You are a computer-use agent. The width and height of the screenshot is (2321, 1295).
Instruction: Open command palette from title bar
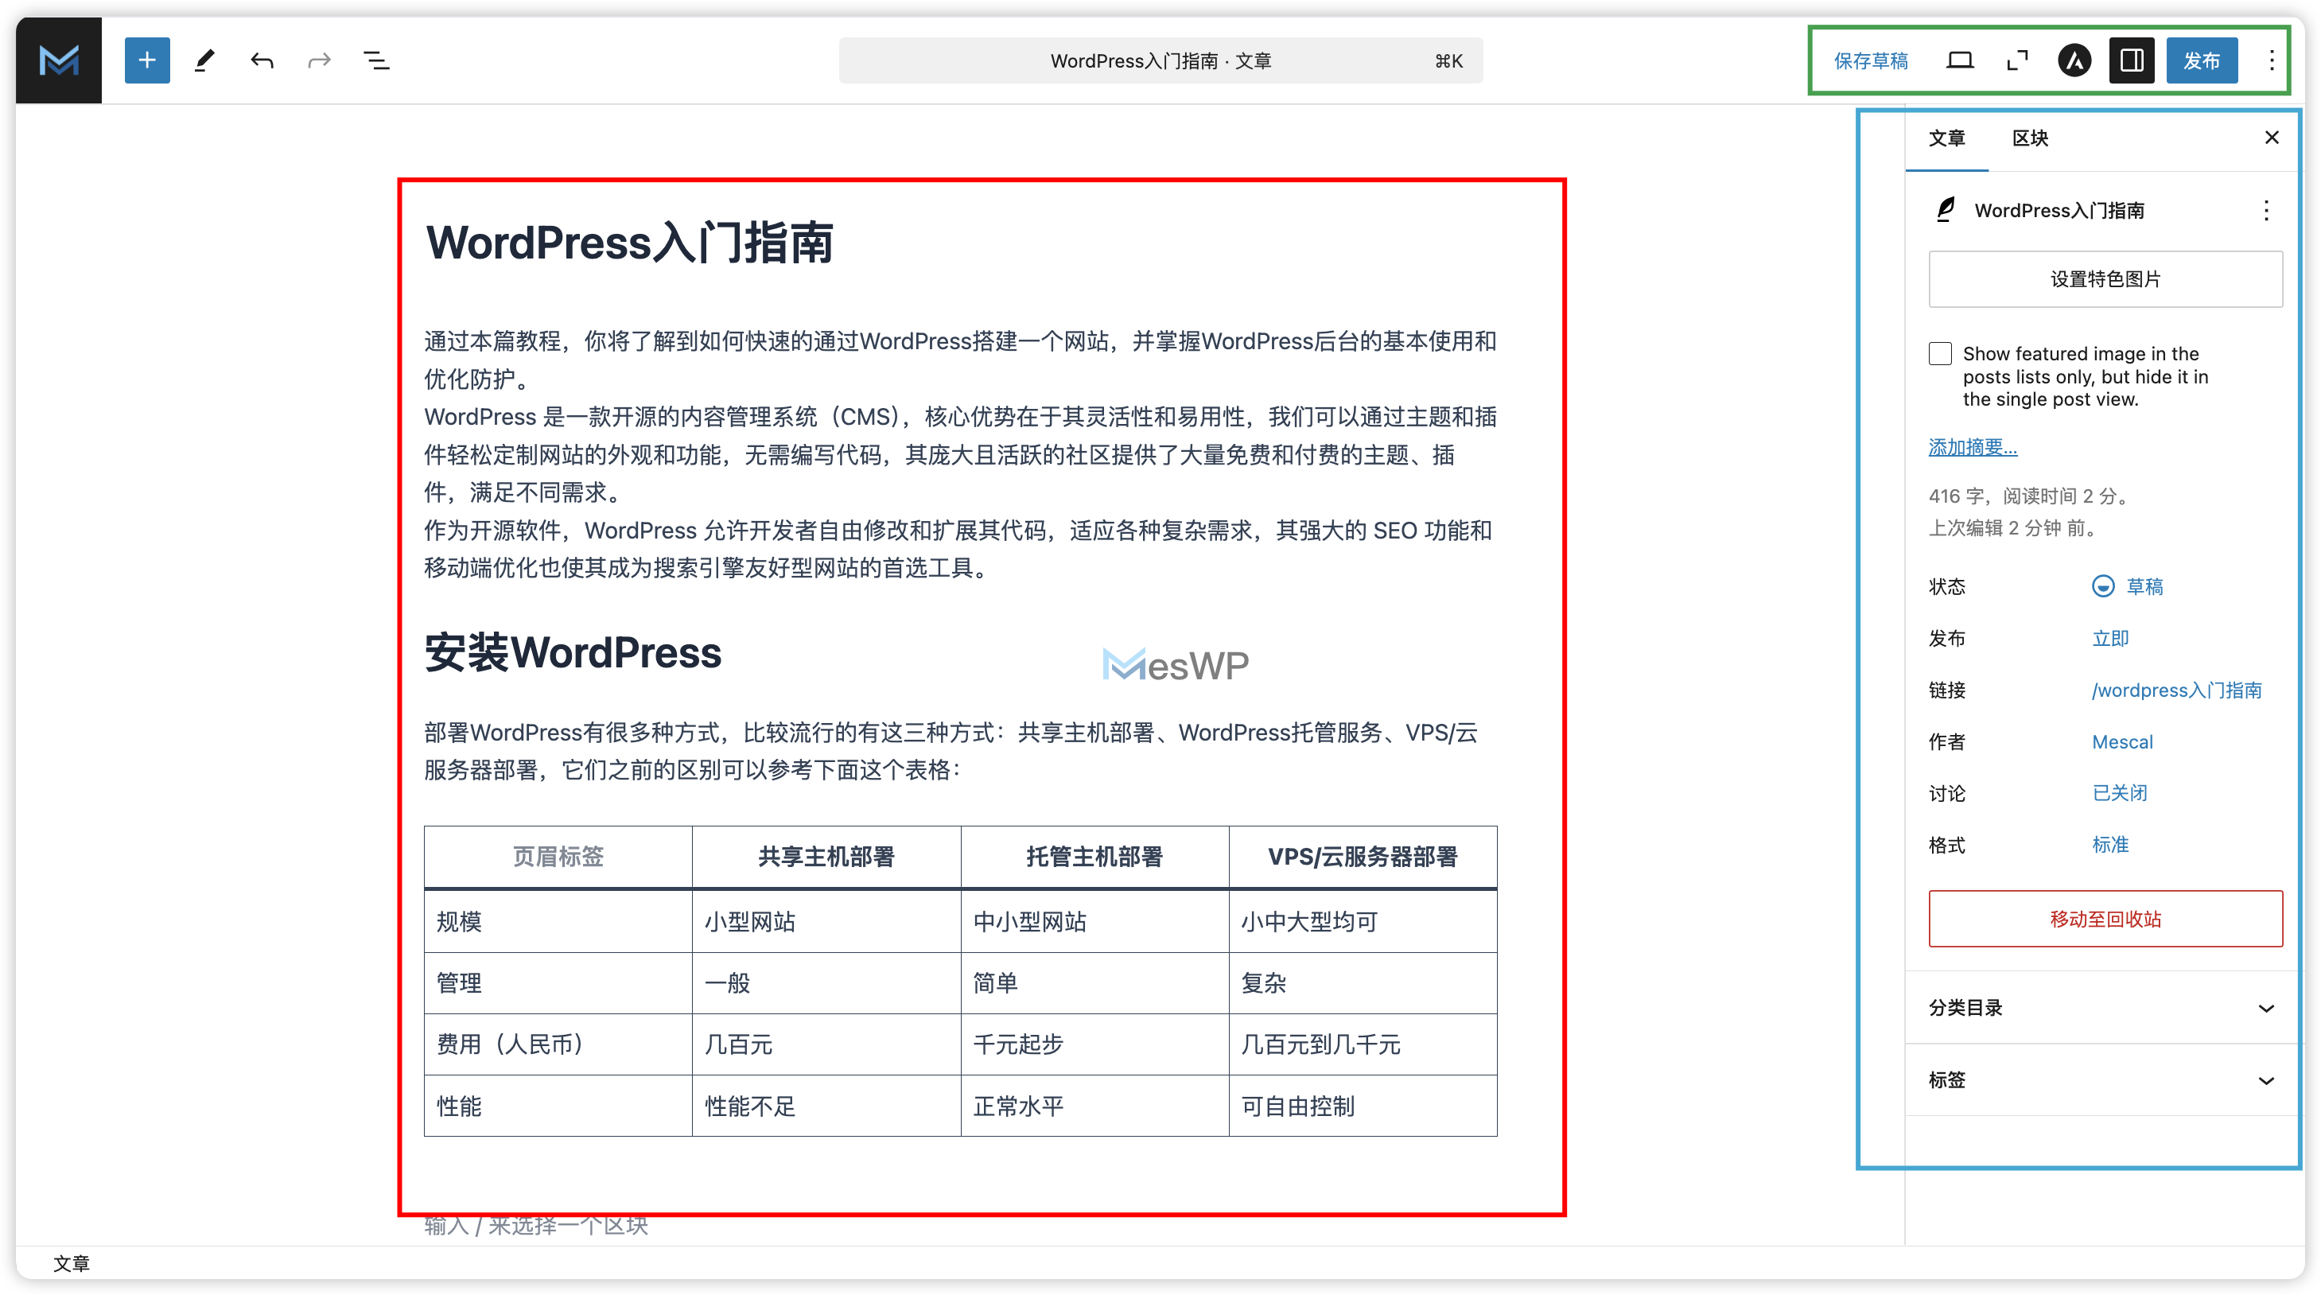(1160, 60)
